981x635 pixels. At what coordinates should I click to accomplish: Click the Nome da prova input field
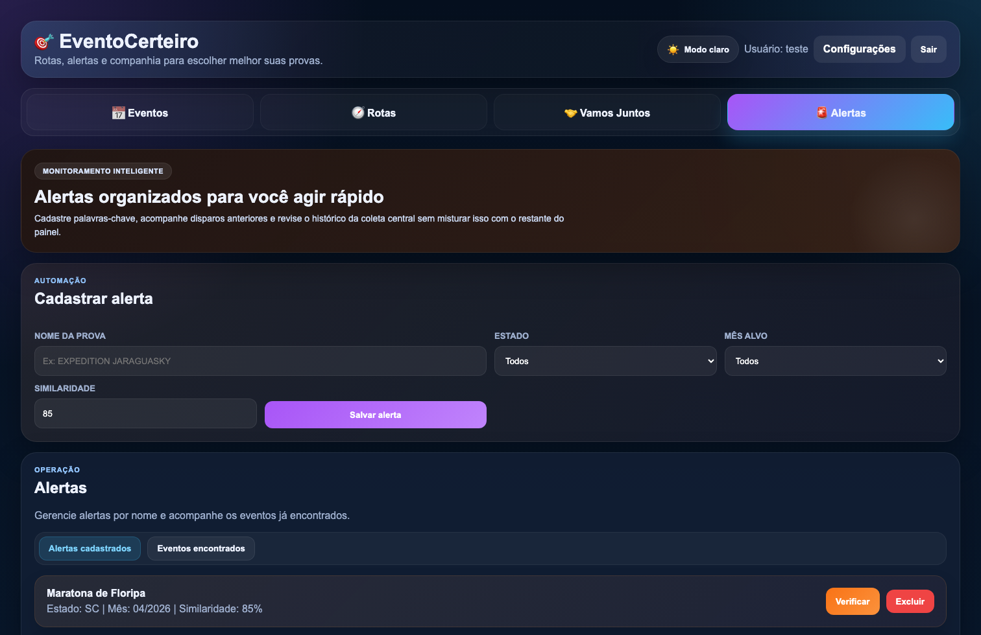(x=260, y=361)
